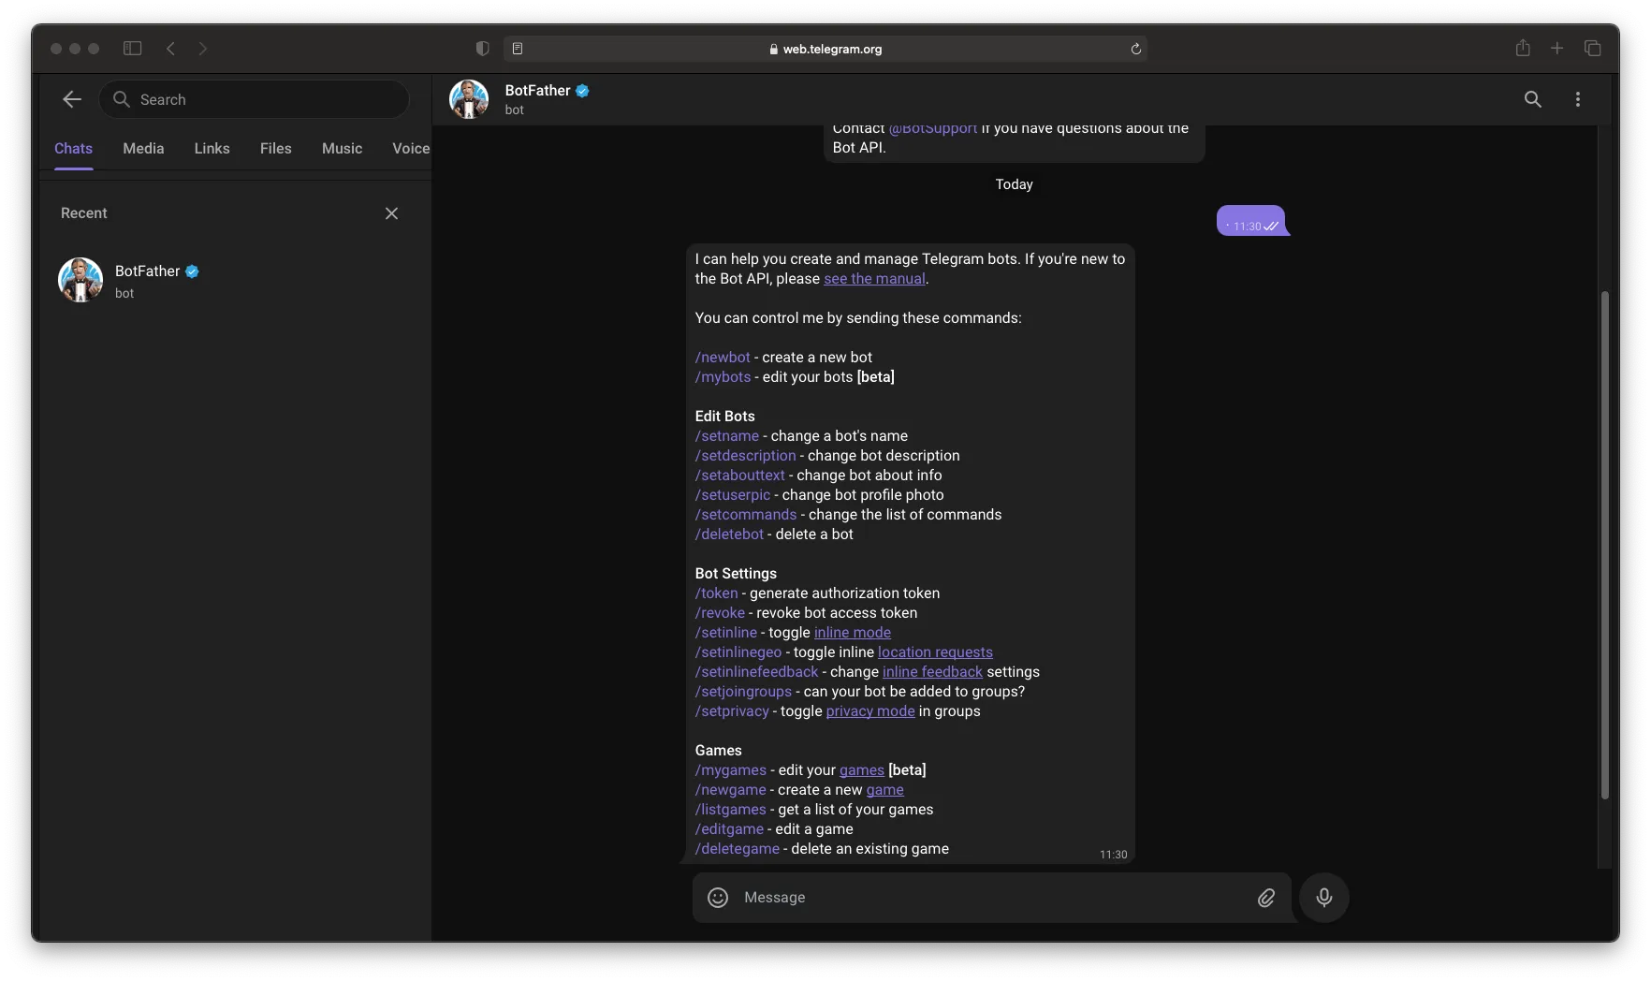The height and width of the screenshot is (981, 1651).
Task: Click the /newgame command
Action: (731, 790)
